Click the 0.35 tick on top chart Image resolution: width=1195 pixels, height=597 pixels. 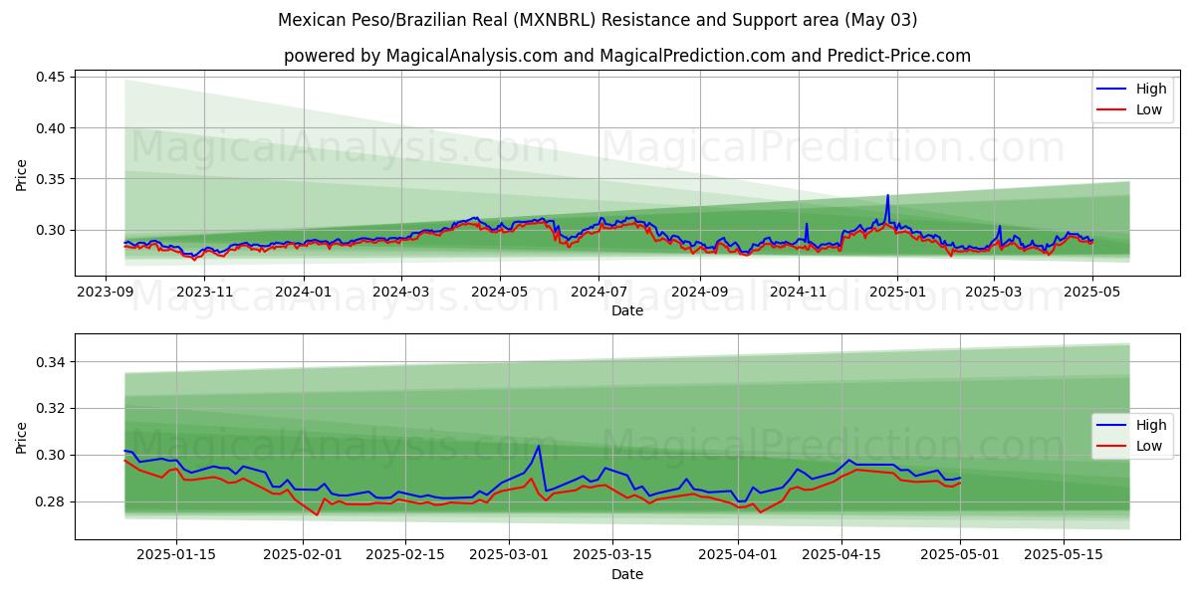(x=50, y=179)
